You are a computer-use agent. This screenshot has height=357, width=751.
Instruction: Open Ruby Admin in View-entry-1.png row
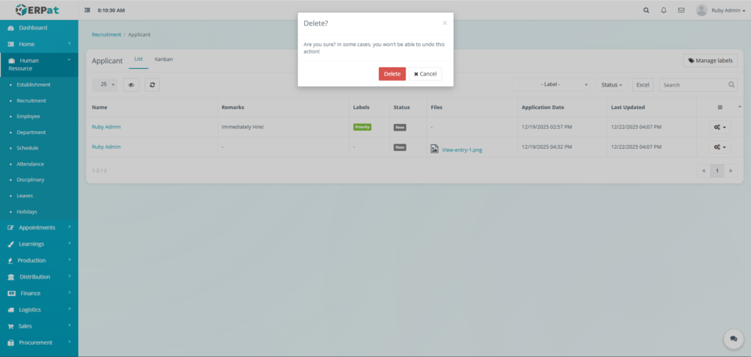coord(106,147)
